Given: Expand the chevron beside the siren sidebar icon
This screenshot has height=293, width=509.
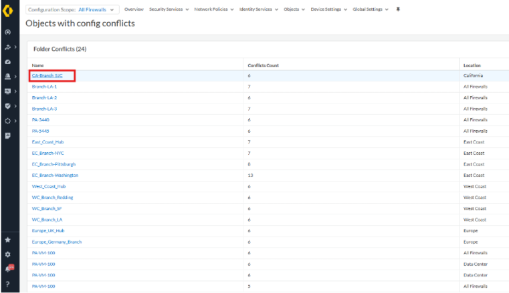Looking at the screenshot, I should pyautogui.click(x=15, y=76).
